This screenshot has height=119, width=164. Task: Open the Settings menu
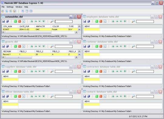click(10, 7)
